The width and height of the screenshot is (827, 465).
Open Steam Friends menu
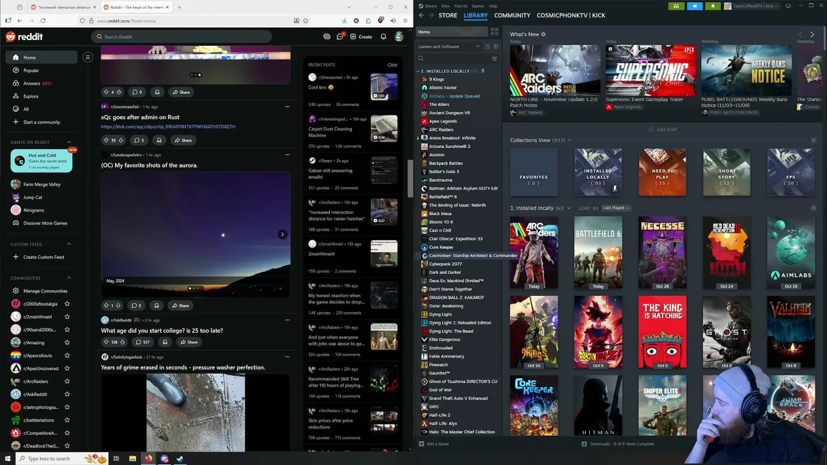click(461, 6)
